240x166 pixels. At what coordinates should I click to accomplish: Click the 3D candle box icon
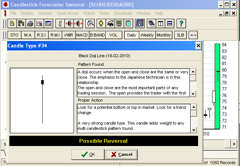click(140, 23)
